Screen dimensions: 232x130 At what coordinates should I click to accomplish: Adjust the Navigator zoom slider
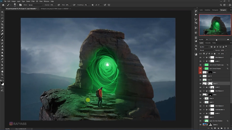click(x=217, y=40)
